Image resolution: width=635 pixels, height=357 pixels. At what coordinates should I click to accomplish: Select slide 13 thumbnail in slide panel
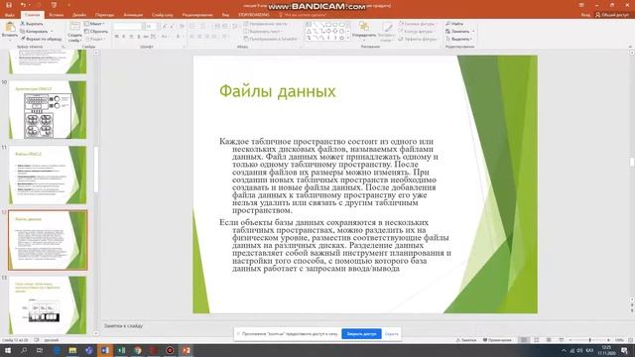48,305
